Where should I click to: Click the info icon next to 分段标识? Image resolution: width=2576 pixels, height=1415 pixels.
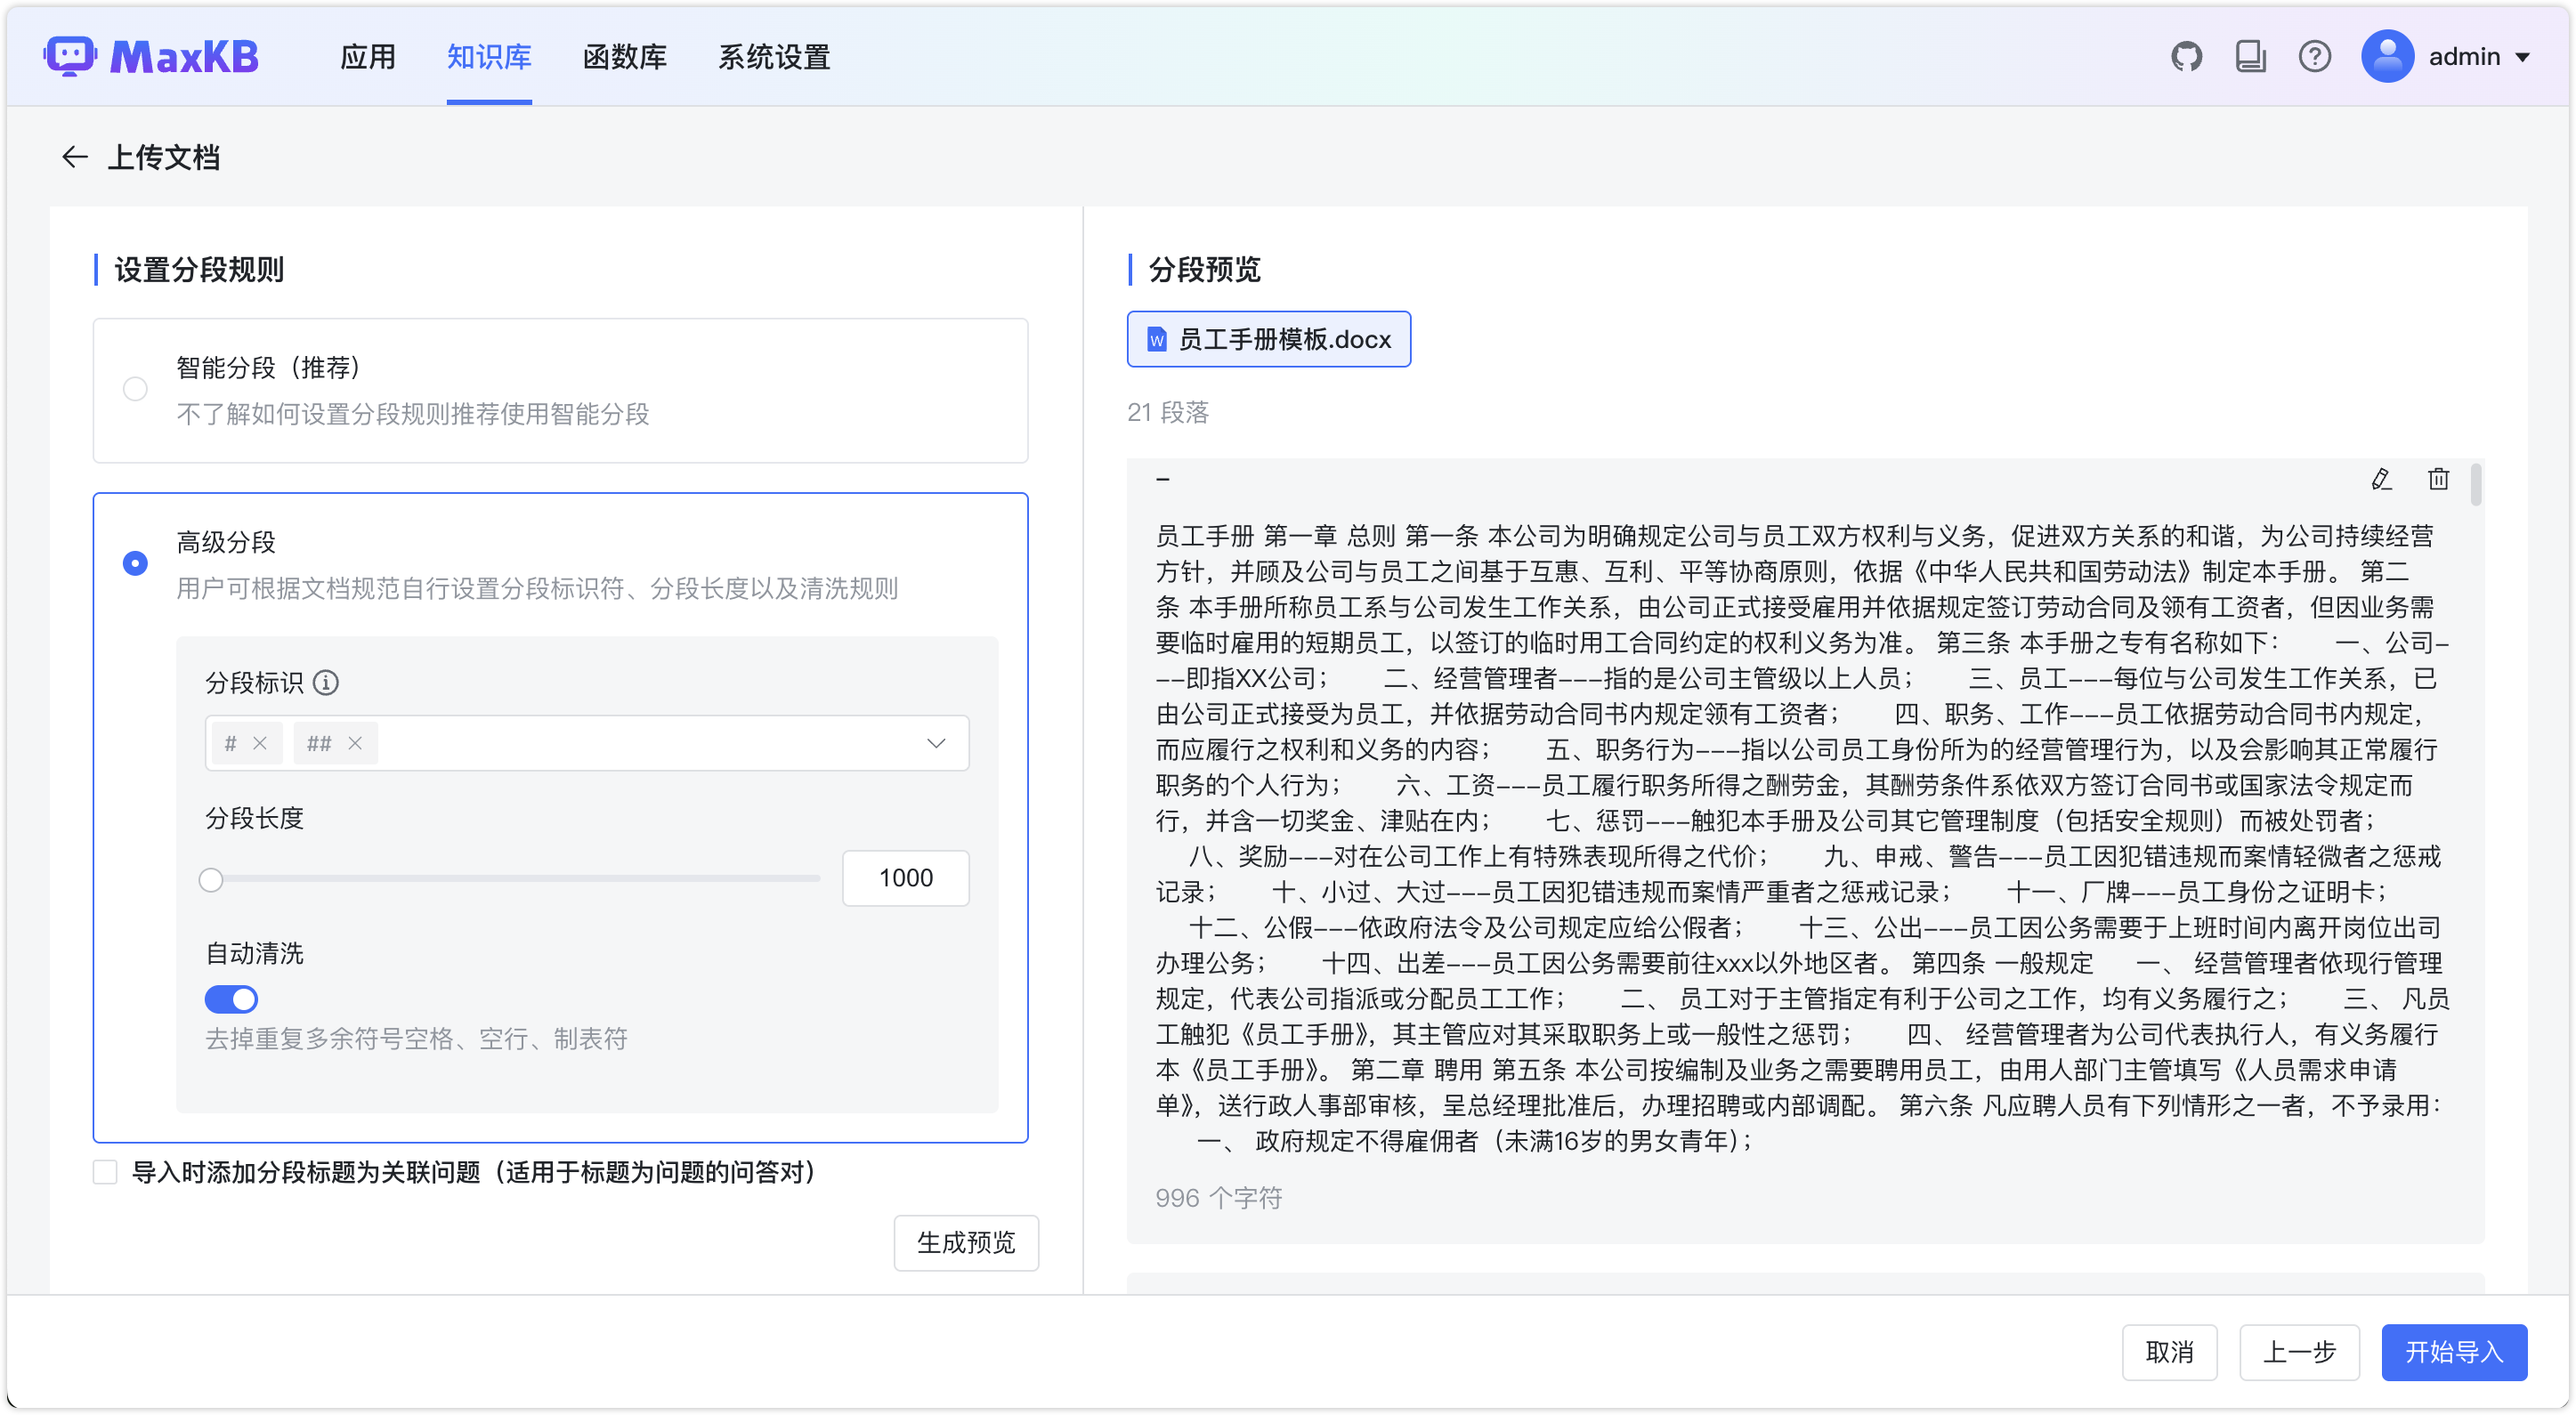[x=326, y=682]
